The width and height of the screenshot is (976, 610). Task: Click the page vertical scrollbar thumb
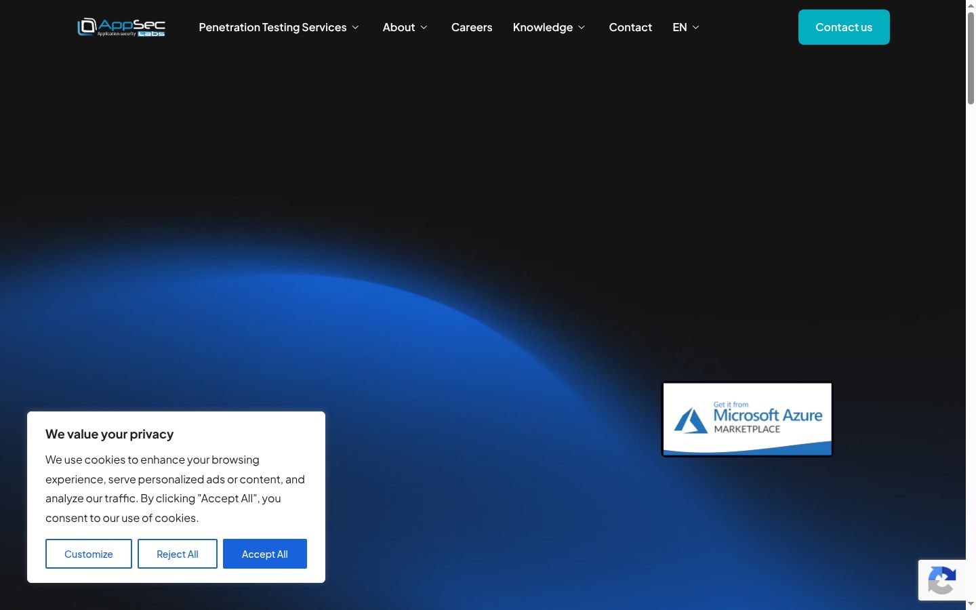click(x=971, y=58)
